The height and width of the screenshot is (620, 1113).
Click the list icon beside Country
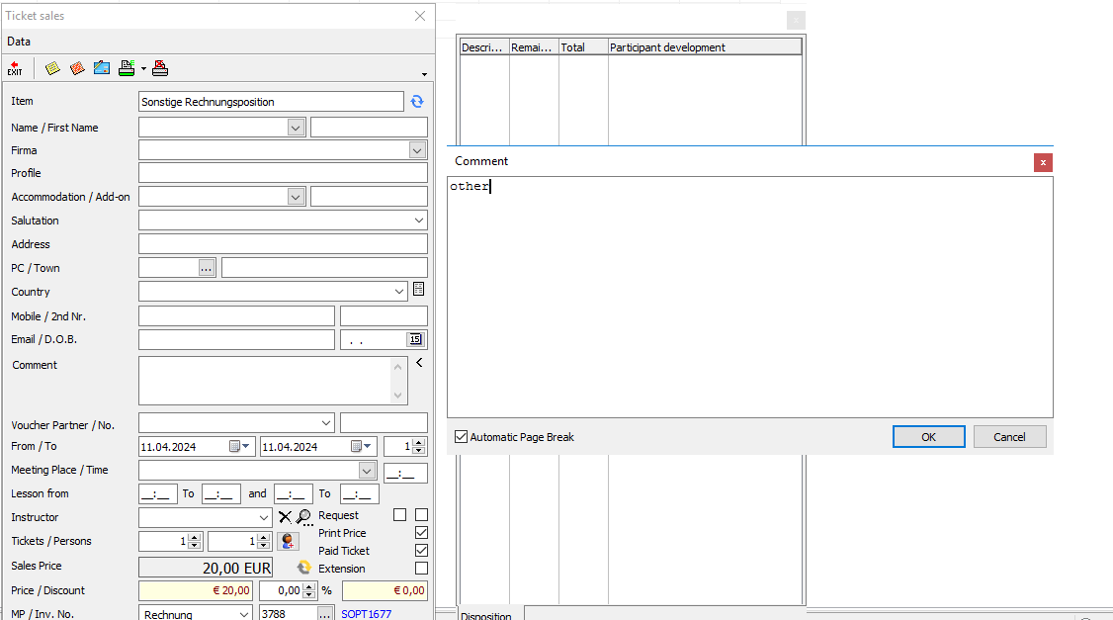pos(419,289)
